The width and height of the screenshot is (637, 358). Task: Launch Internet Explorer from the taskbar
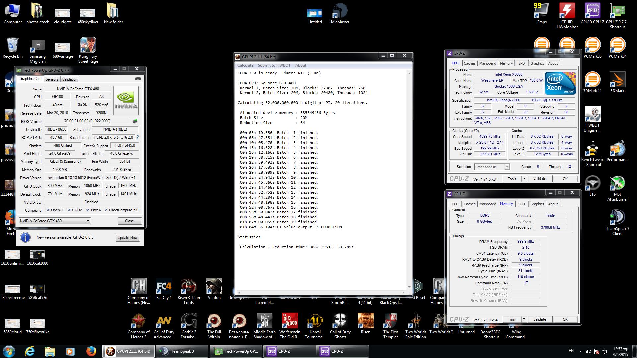(x=30, y=351)
